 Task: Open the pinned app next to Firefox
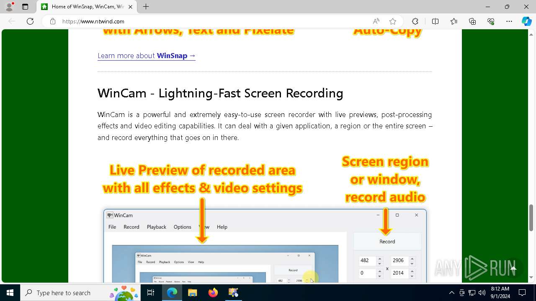coord(233,293)
